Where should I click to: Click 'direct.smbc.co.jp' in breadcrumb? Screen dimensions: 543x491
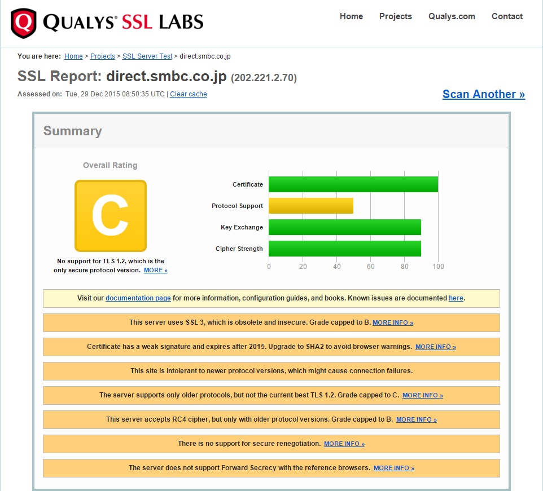click(x=205, y=56)
